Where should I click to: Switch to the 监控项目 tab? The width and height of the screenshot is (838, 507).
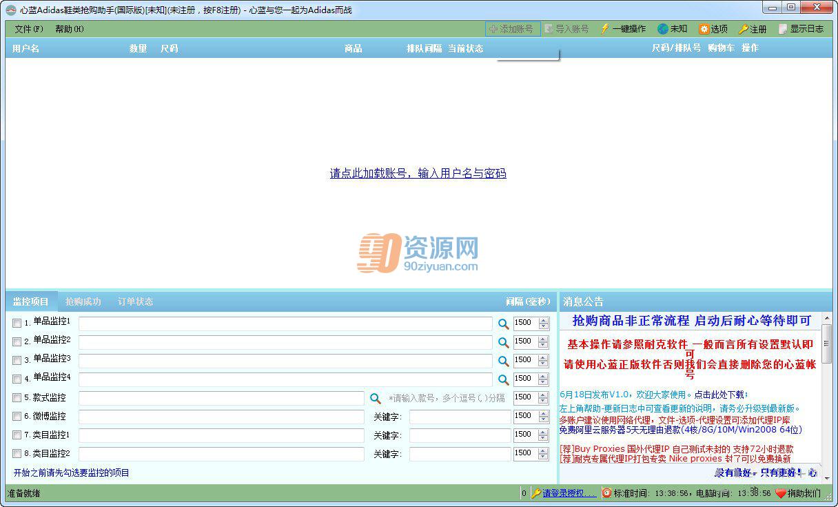tap(31, 301)
